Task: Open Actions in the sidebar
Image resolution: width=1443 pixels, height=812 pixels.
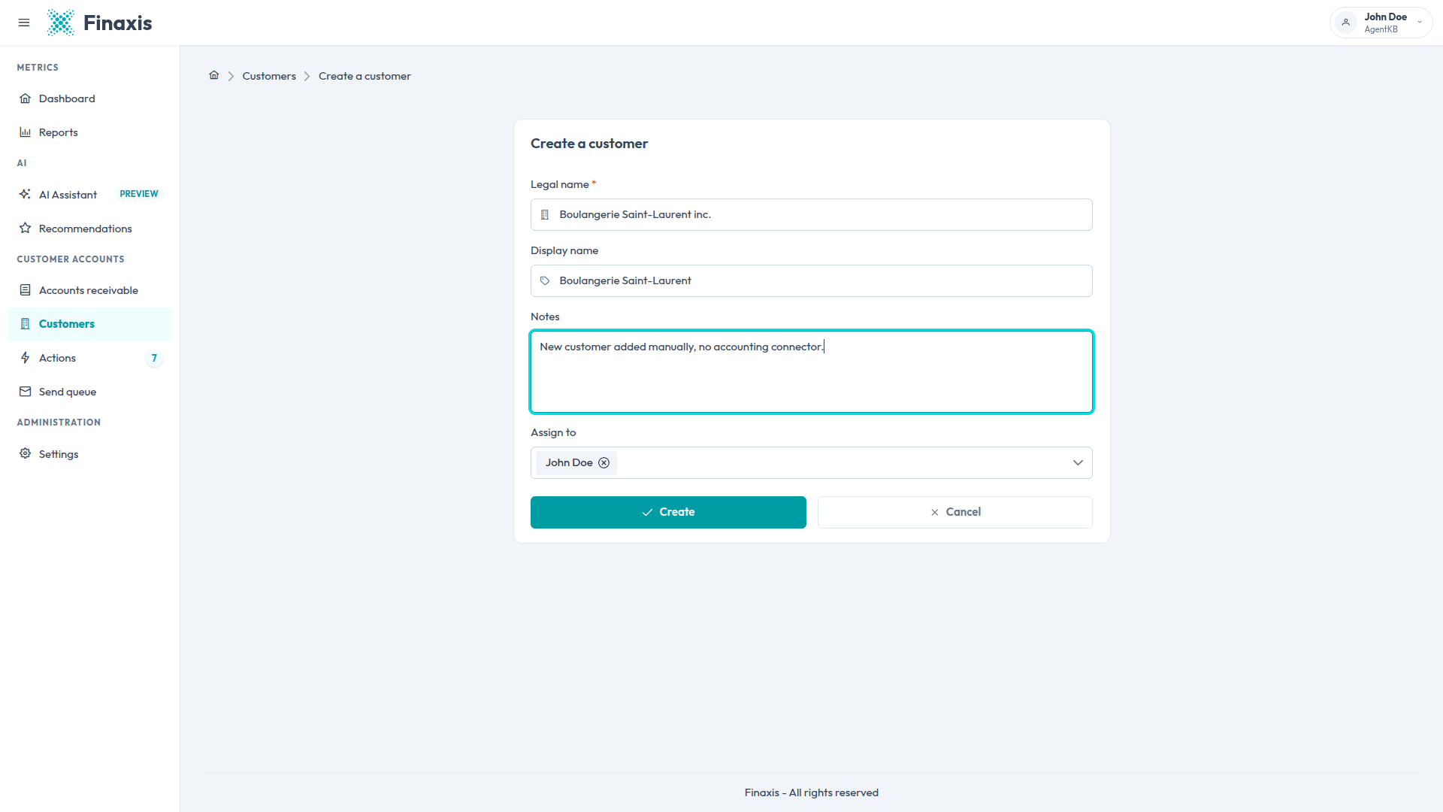Action: [x=89, y=358]
